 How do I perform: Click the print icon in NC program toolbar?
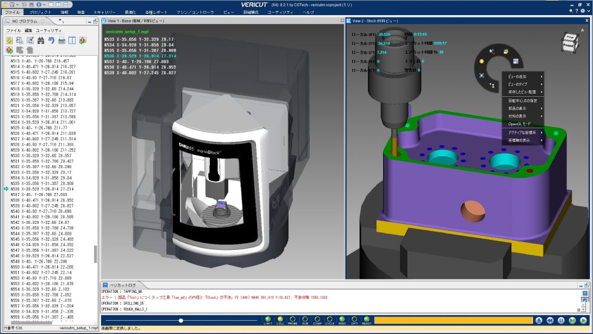click(x=62, y=41)
